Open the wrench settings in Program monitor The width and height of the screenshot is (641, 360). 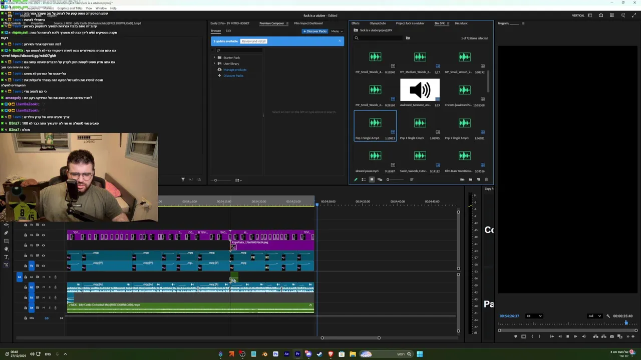coord(608,316)
